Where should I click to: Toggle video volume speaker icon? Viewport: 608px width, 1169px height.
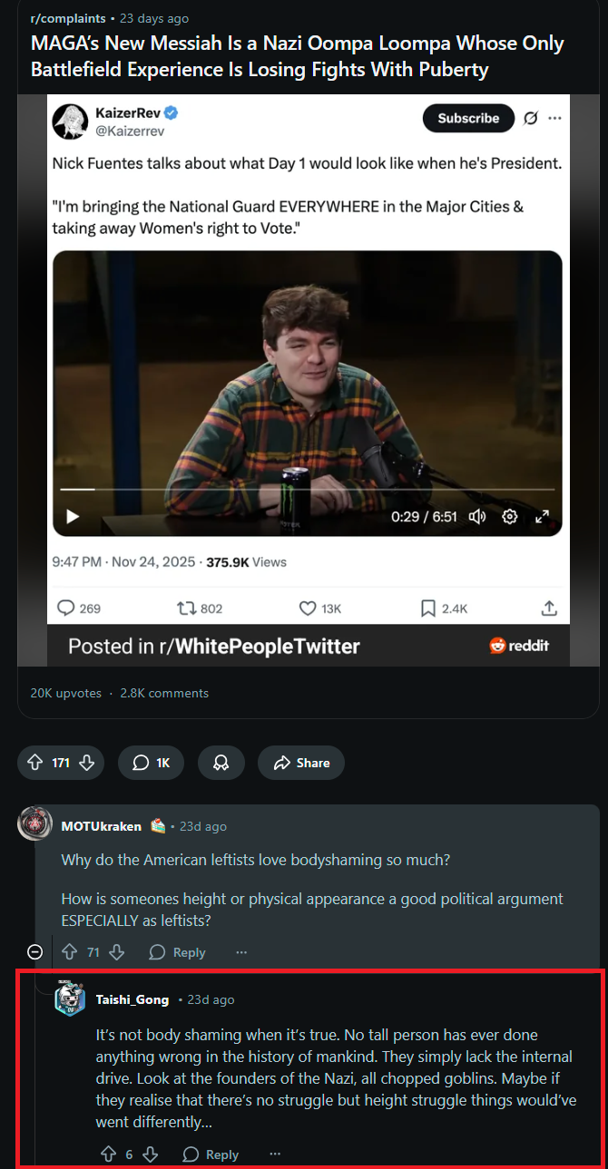click(477, 516)
